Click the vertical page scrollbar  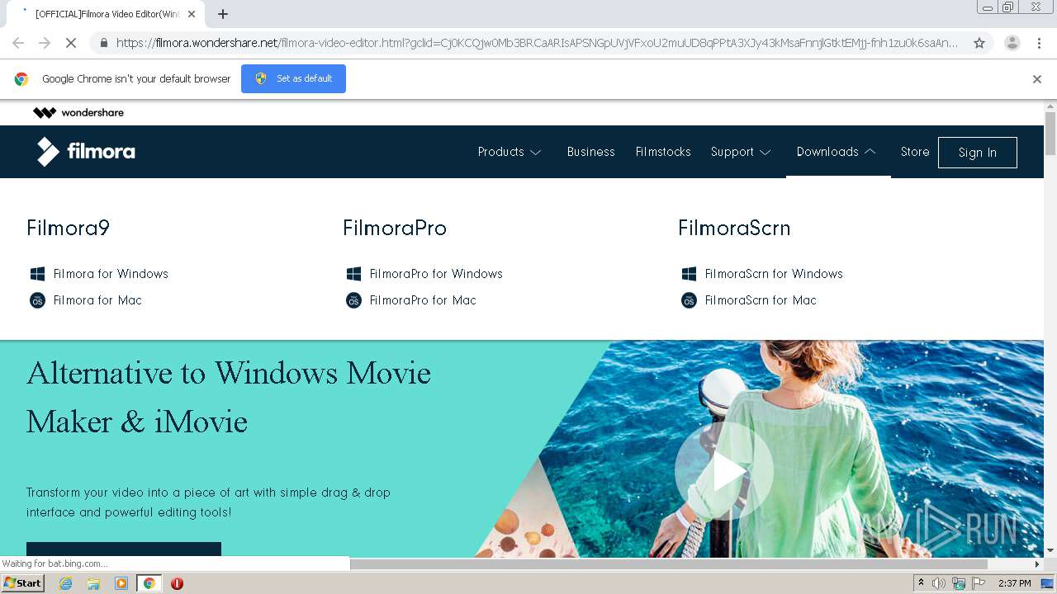click(1050, 133)
